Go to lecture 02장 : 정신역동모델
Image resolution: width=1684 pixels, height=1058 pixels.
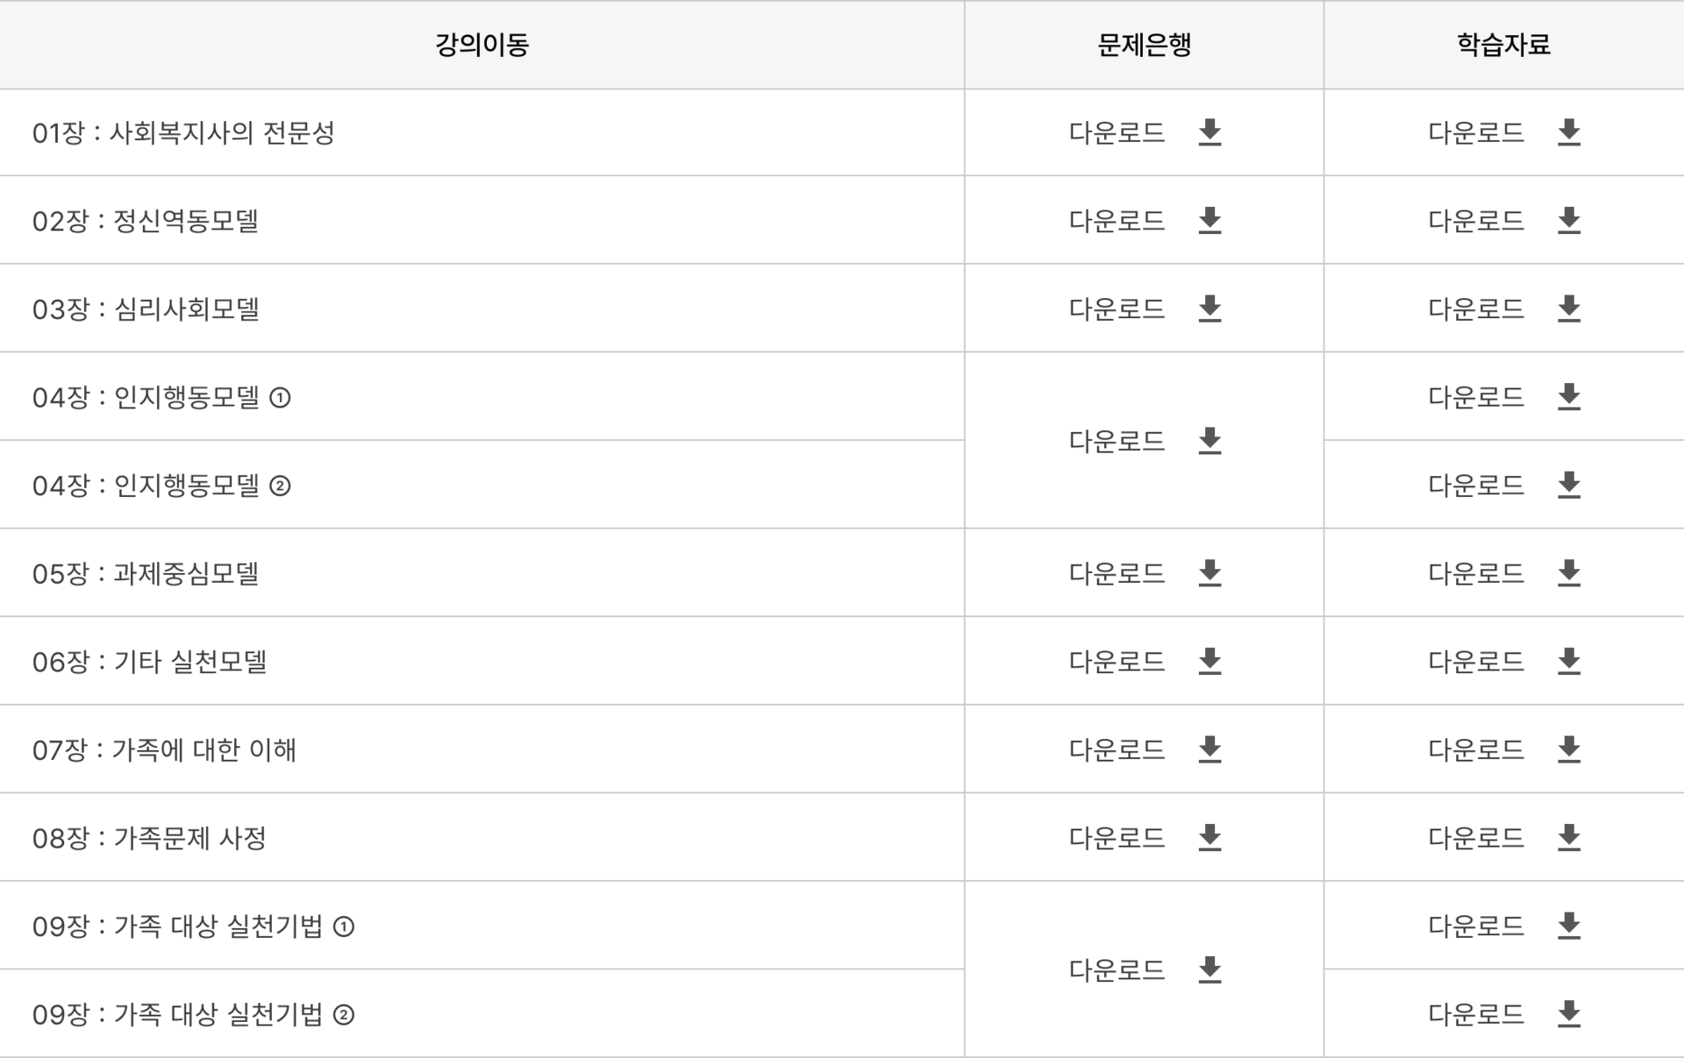146,221
